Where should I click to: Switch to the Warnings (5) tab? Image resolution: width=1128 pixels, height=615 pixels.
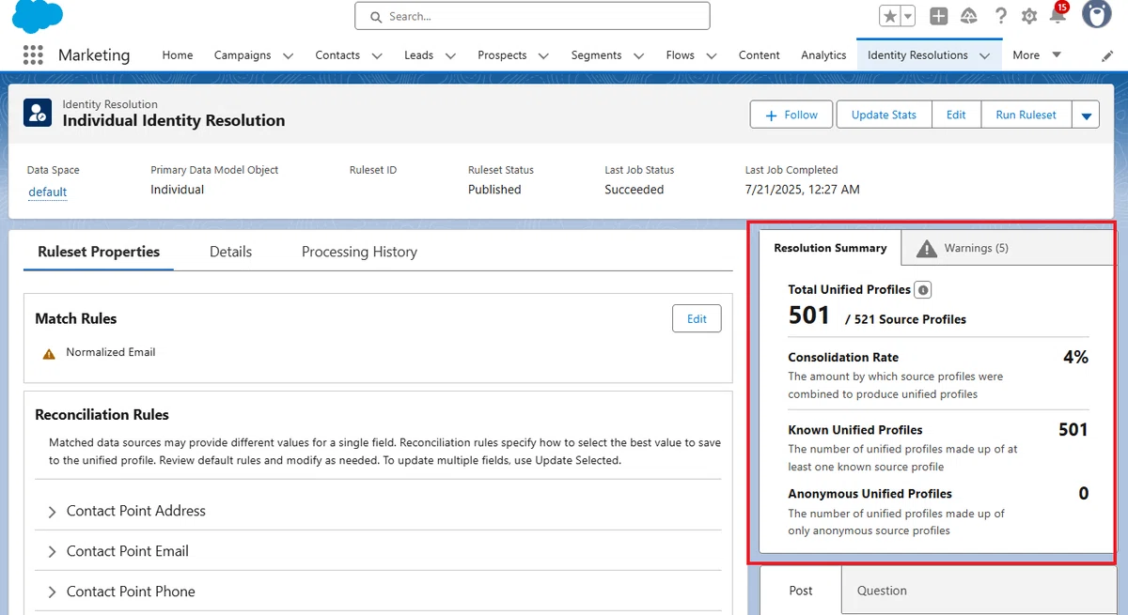(x=1006, y=248)
